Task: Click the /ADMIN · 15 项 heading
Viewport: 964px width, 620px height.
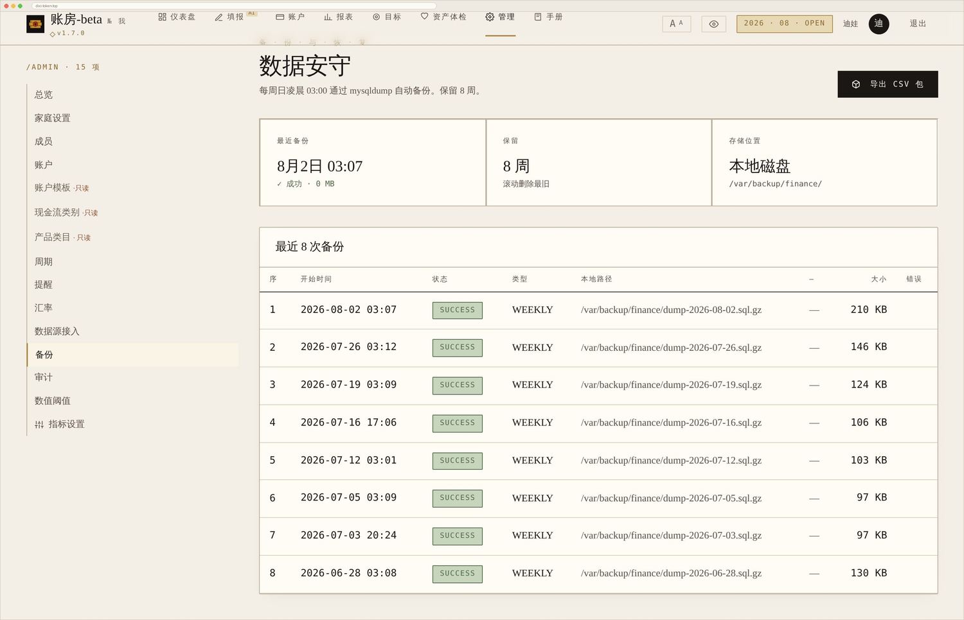Action: click(x=63, y=67)
